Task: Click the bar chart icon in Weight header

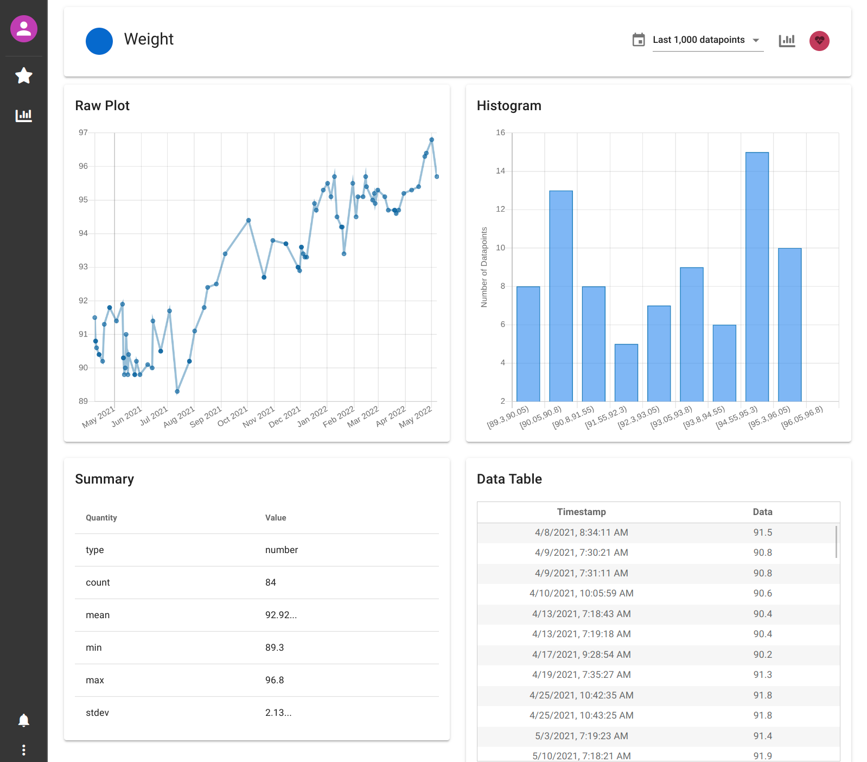Action: (787, 40)
